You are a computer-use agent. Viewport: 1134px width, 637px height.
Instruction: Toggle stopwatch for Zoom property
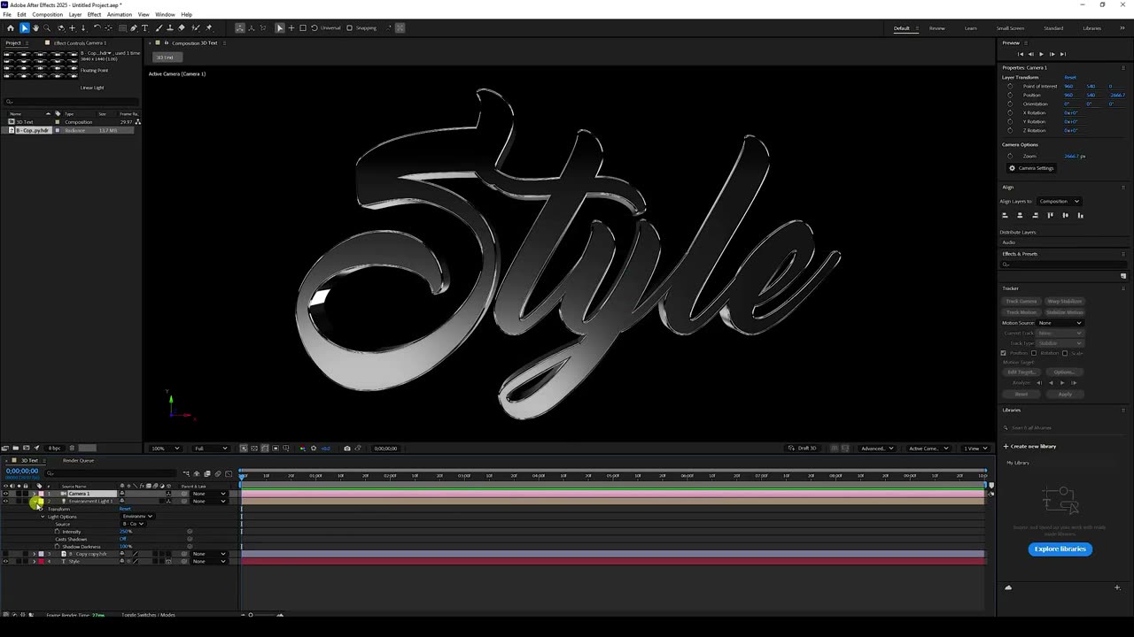(x=1010, y=156)
